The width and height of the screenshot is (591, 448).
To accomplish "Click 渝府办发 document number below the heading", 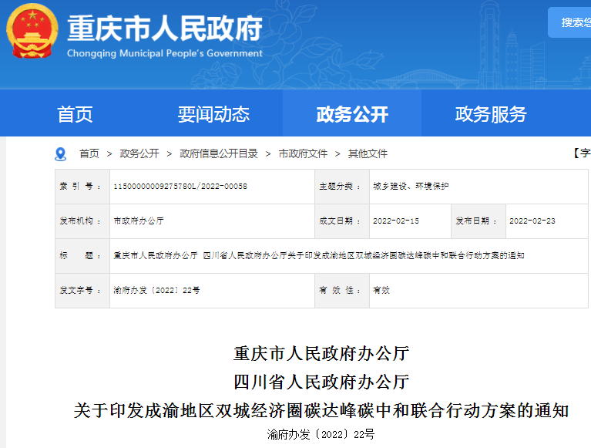I will pyautogui.click(x=321, y=435).
